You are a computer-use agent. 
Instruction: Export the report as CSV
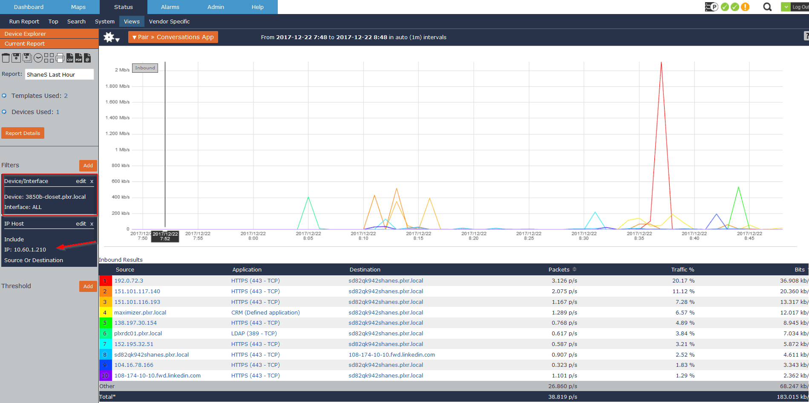coord(70,58)
